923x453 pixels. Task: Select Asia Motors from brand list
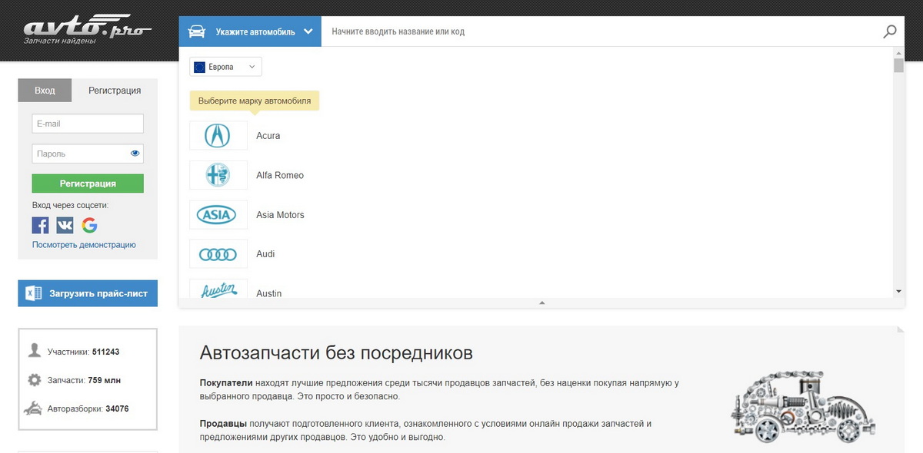(280, 215)
